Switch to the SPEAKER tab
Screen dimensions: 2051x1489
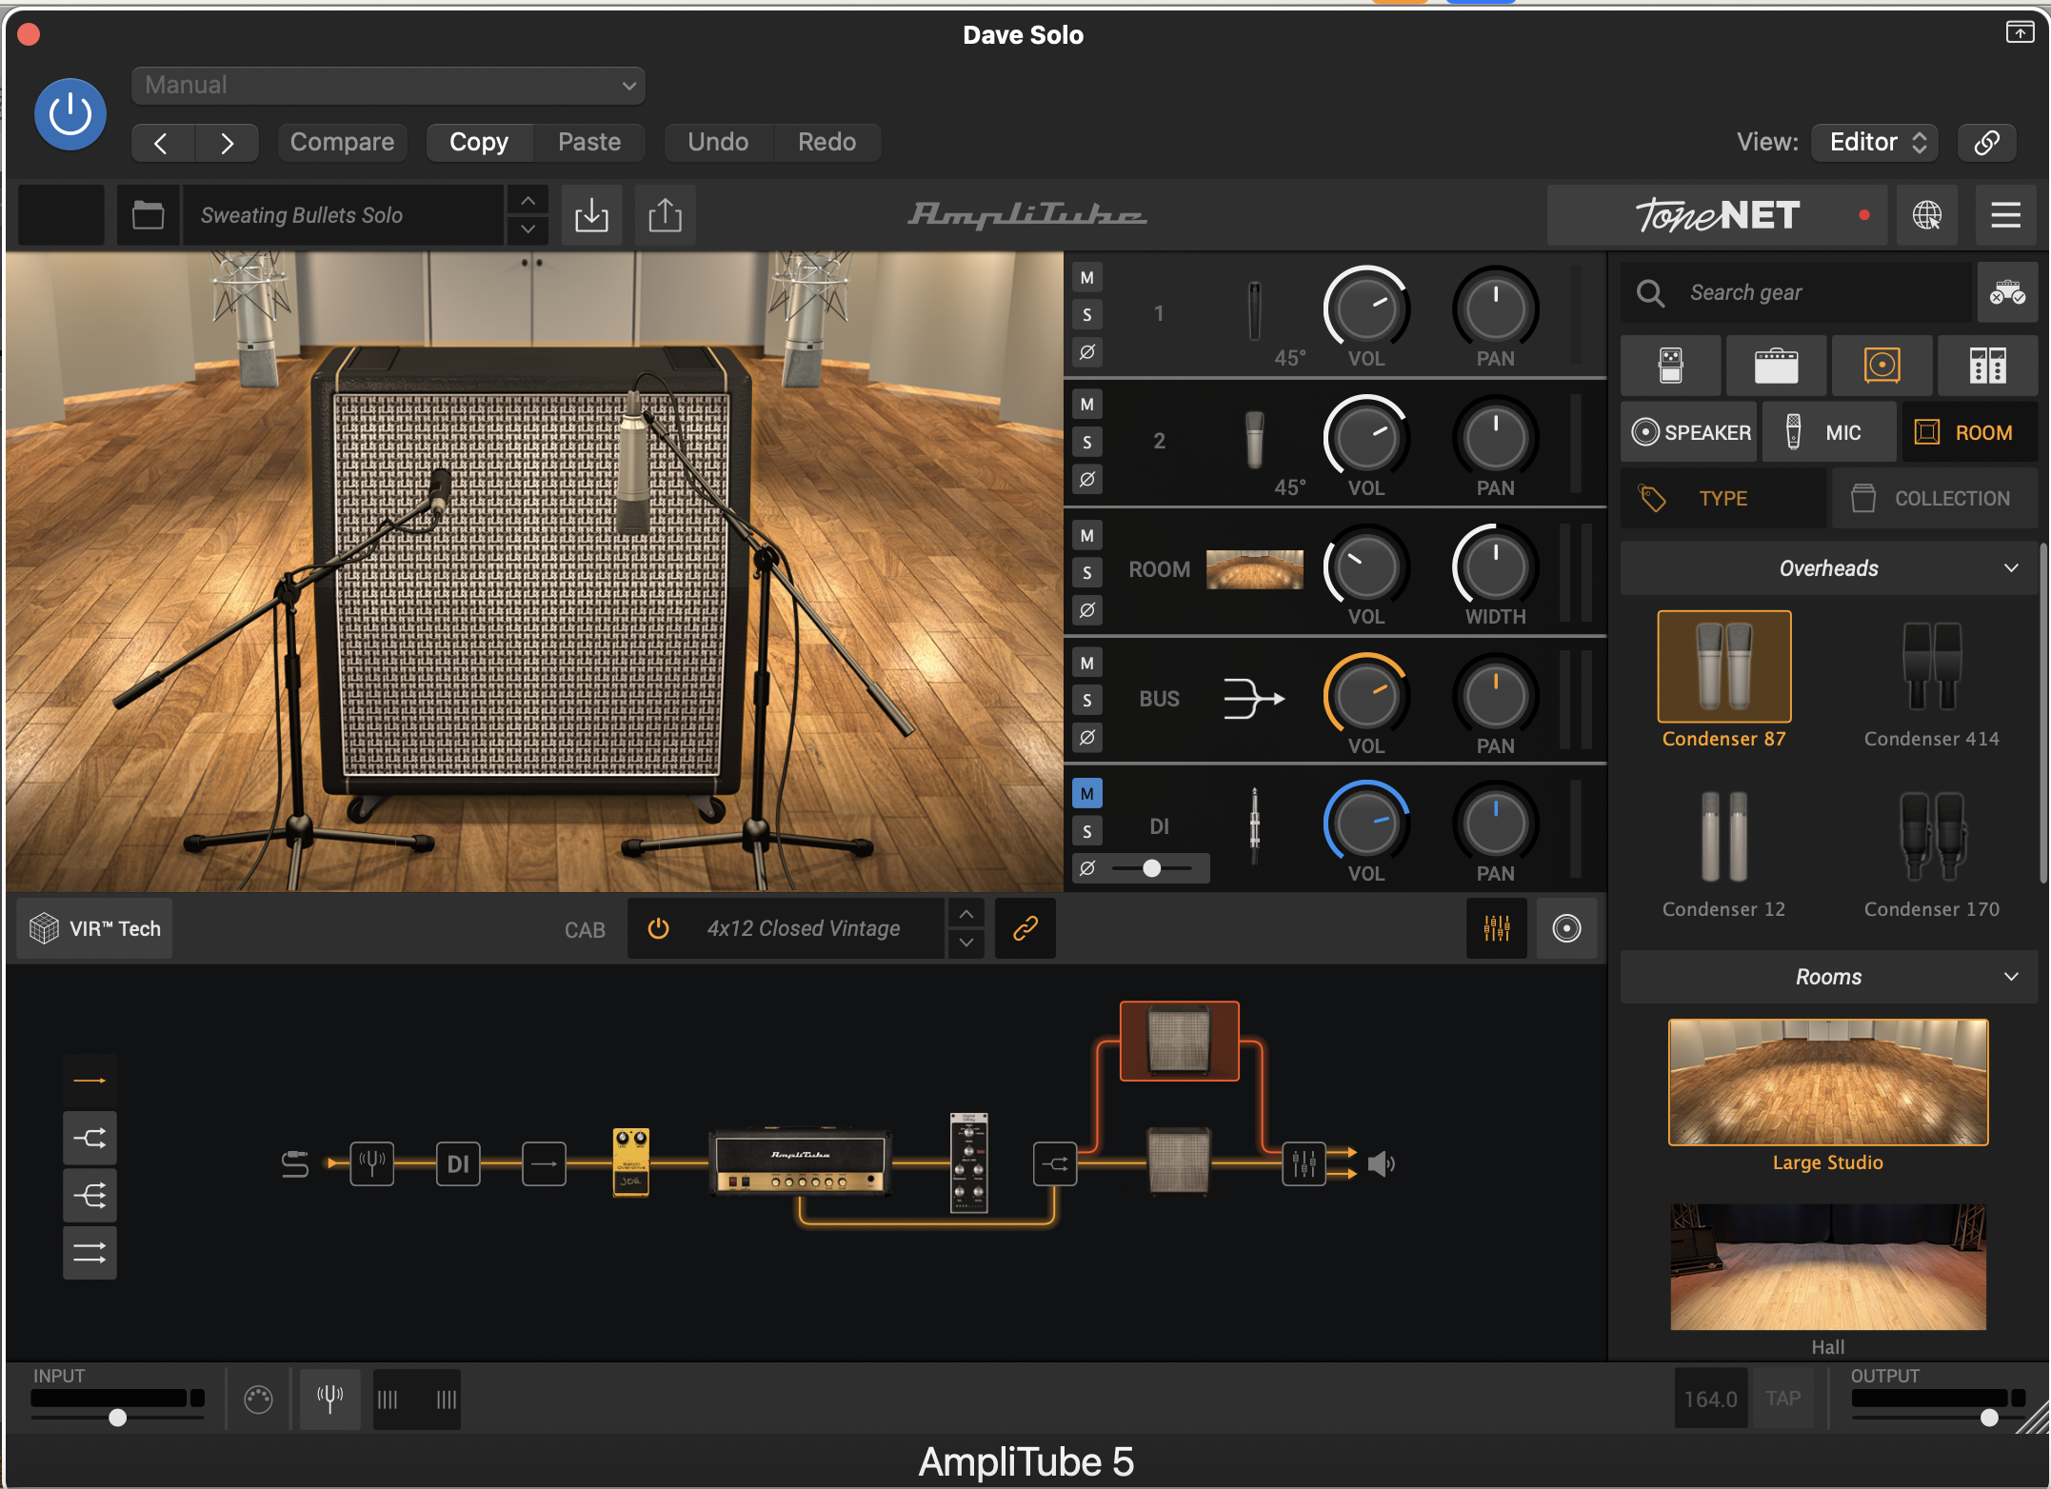(x=1690, y=432)
